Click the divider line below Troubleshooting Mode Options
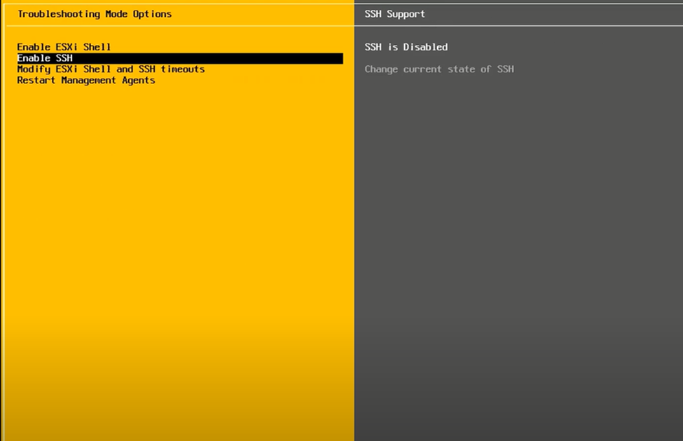Viewport: 683px width, 441px height. pos(175,26)
